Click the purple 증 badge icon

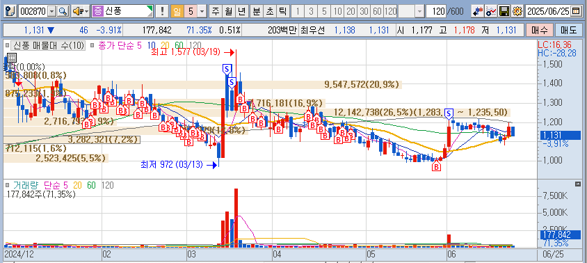[x=97, y=11]
